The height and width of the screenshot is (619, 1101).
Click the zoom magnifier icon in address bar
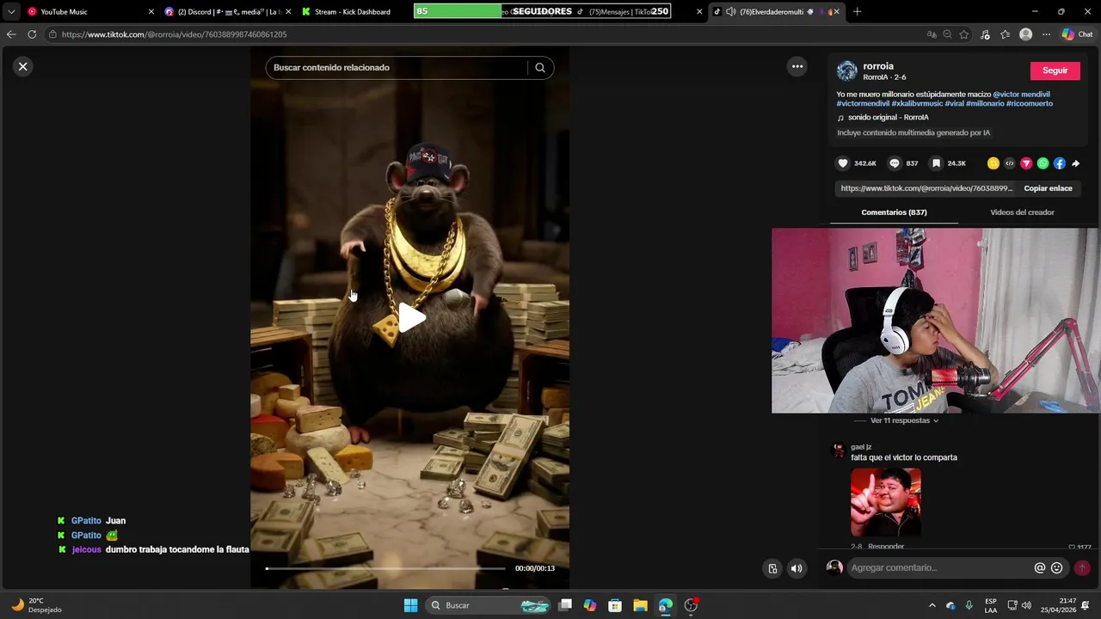click(947, 34)
